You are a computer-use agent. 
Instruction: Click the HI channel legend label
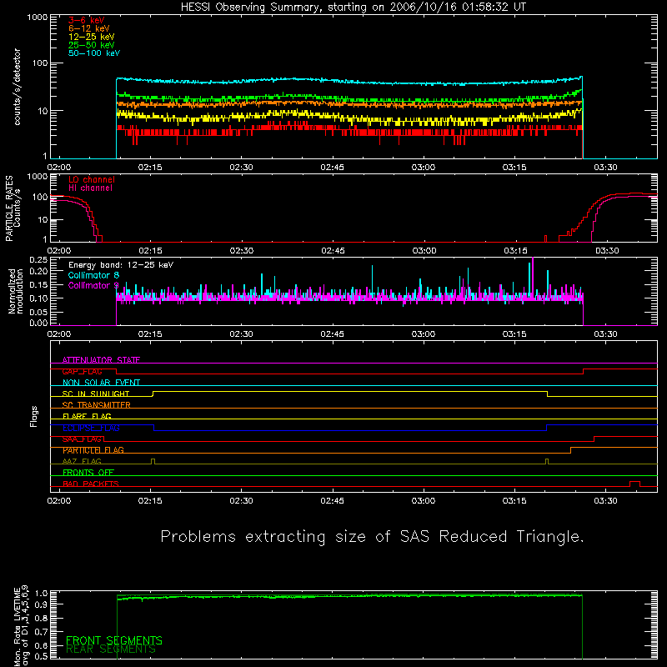tap(90, 188)
